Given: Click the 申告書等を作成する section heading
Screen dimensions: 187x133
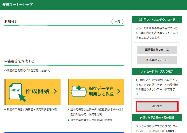Looking at the screenshot, I should tap(19, 61).
